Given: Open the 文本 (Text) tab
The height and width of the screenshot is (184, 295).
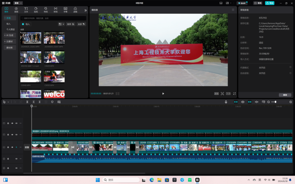Looking at the screenshot, I should click(x=26, y=10).
